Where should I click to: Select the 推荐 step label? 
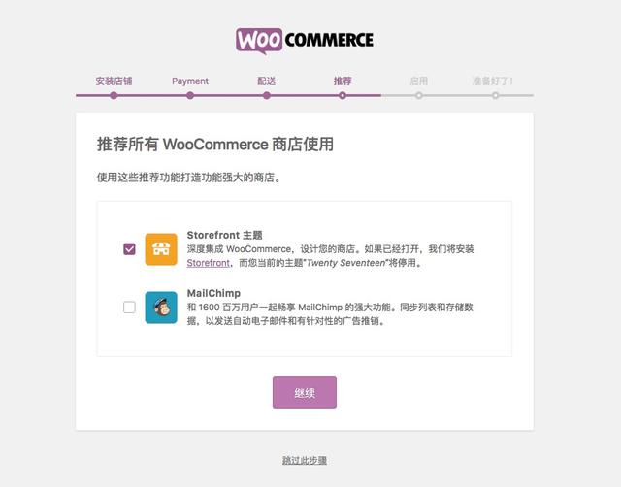(x=343, y=81)
